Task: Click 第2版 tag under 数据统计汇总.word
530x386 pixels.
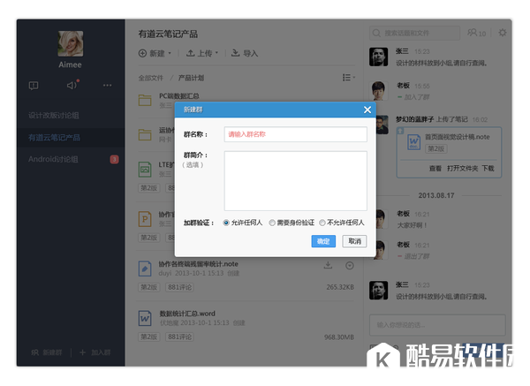Action: (x=149, y=337)
